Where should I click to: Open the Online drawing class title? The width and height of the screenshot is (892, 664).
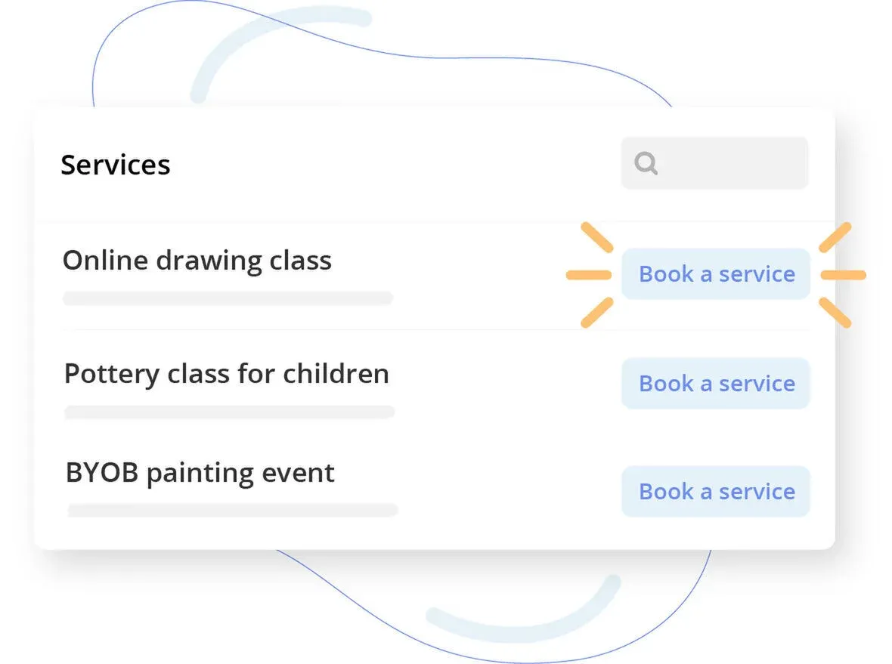(197, 261)
